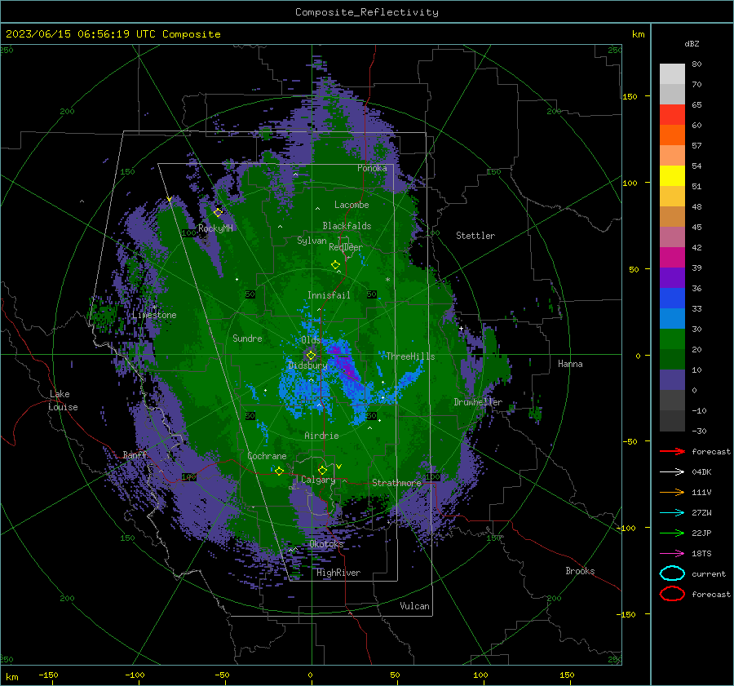This screenshot has width=734, height=686.
Task: Click the 'HighRiver' map label
Action: (338, 573)
